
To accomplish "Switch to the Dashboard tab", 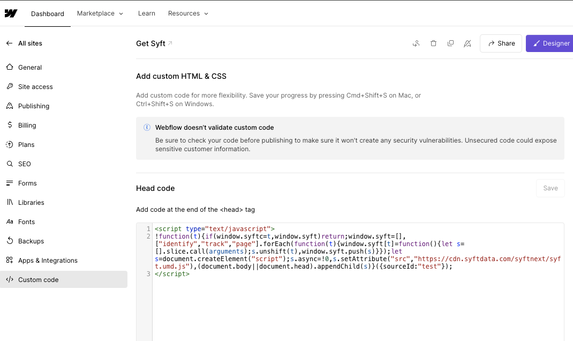I will (x=47, y=14).
